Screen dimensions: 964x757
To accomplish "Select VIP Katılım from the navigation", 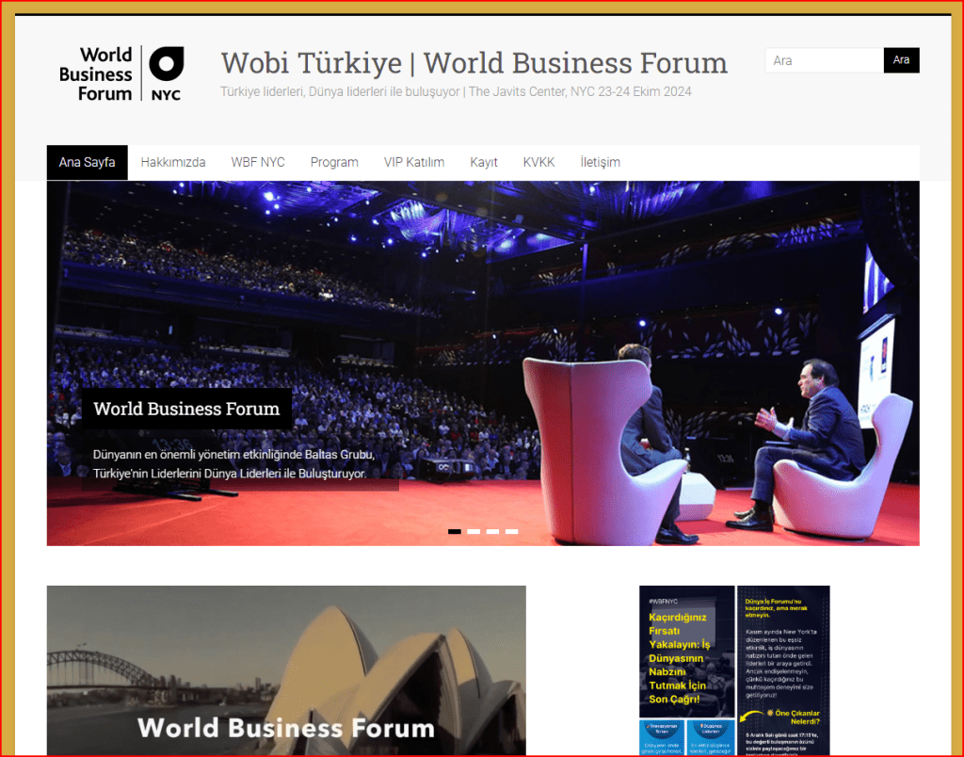I will (x=413, y=162).
